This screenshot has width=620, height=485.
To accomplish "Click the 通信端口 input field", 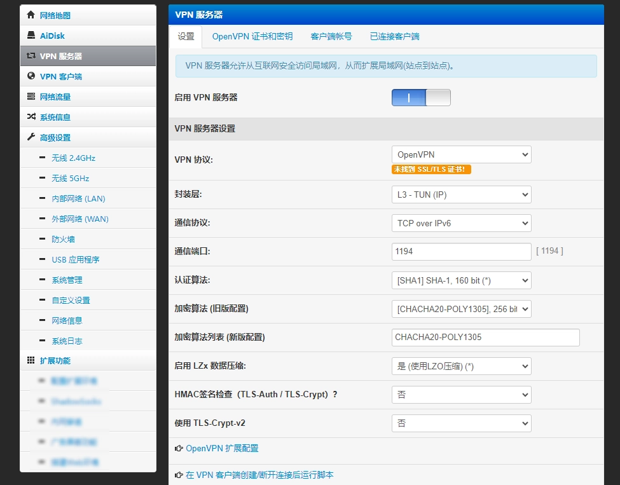I will pyautogui.click(x=461, y=252).
